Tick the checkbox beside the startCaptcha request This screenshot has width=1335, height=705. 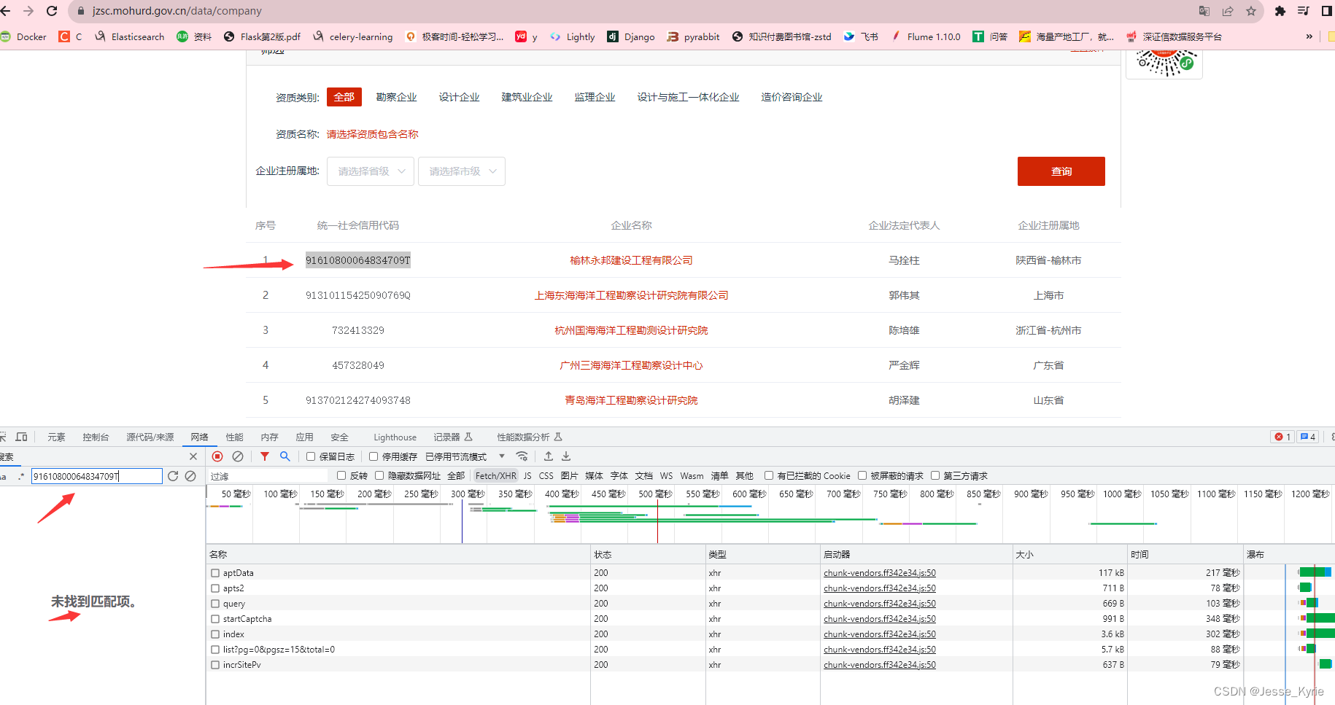click(215, 619)
